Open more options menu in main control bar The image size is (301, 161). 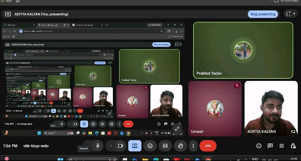point(193,146)
